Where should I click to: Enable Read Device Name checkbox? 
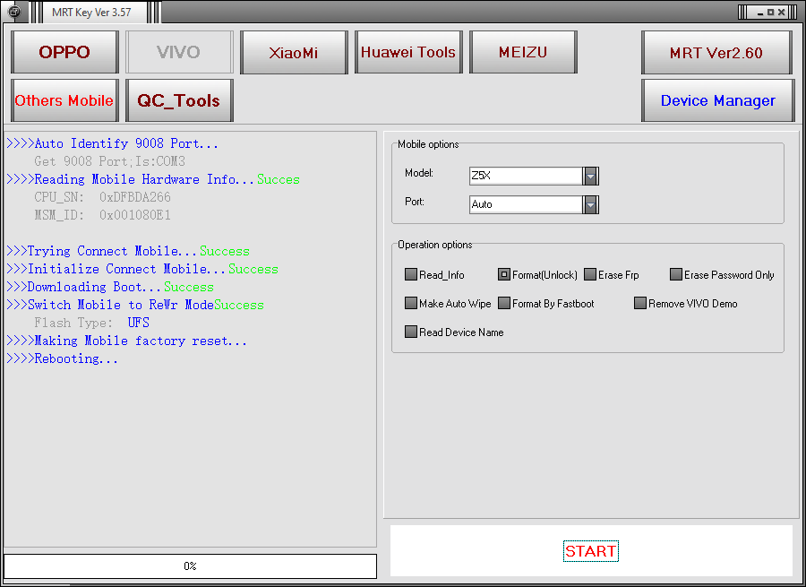[411, 332]
